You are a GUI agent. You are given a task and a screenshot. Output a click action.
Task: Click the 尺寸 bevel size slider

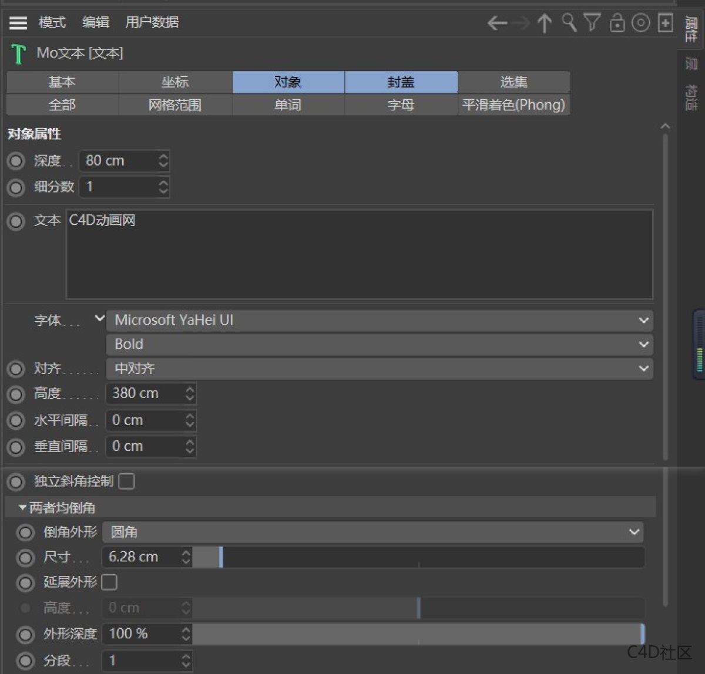[411, 557]
